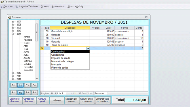Toggle the R3 button
The height and width of the screenshot is (107, 190).
coord(28,93)
